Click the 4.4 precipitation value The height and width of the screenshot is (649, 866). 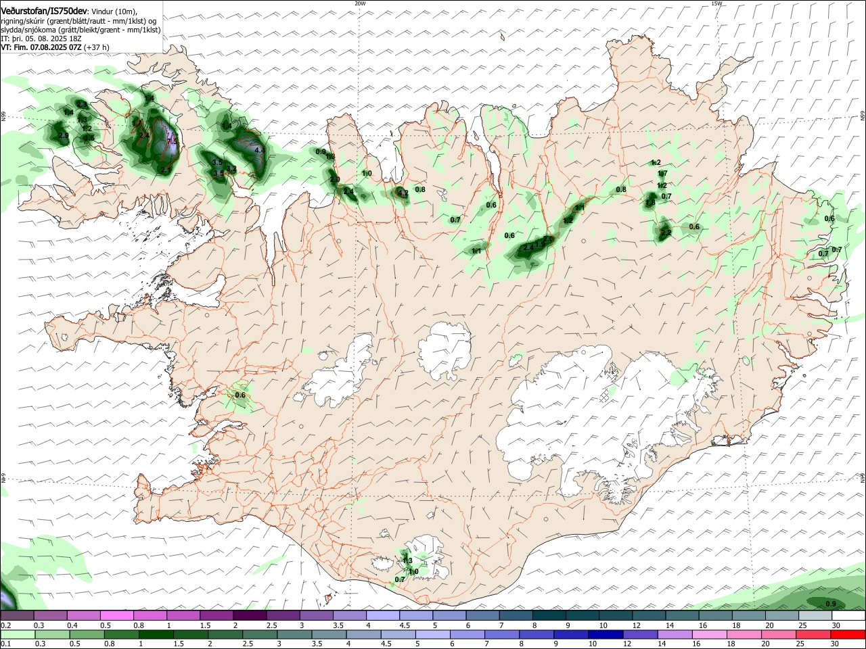tap(259, 150)
